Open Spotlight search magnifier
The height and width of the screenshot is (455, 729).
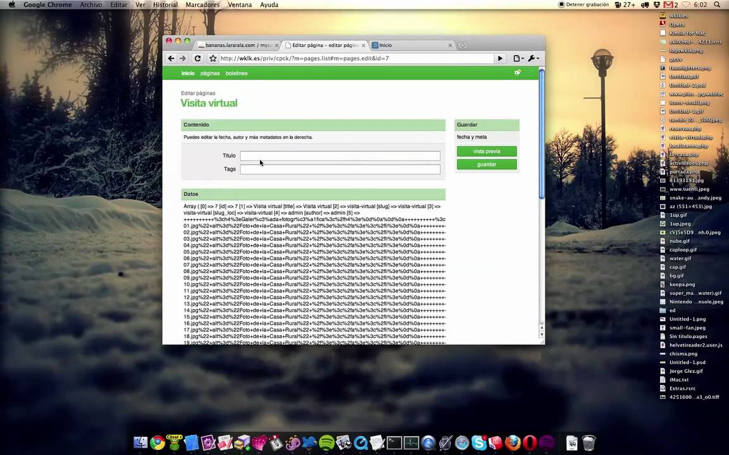tap(717, 4)
